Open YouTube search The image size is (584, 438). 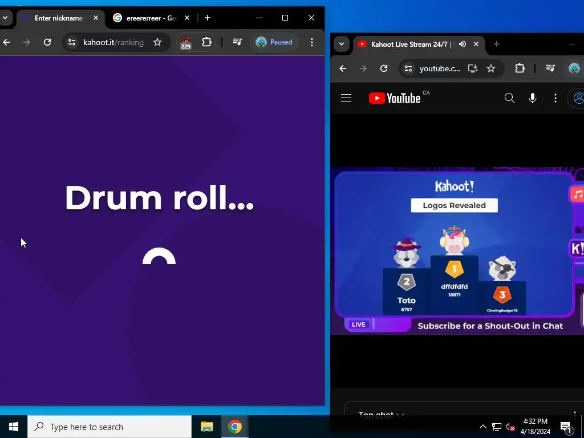509,98
